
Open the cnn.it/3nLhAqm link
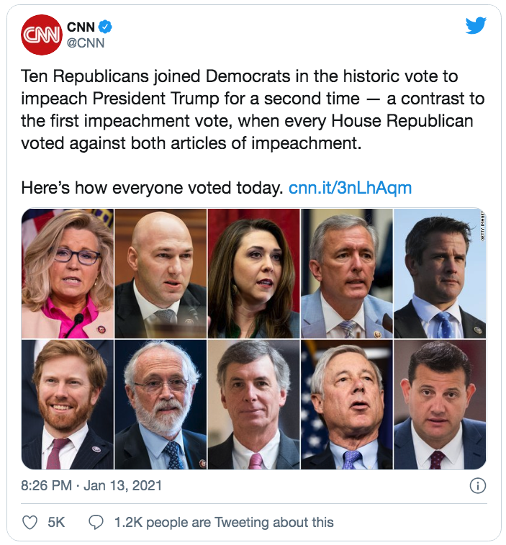point(350,189)
